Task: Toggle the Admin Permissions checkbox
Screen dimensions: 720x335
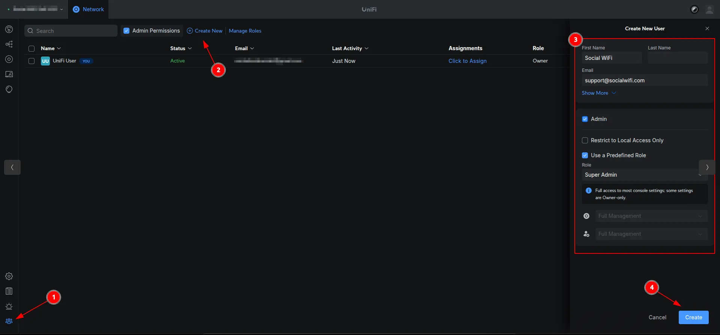Action: [126, 31]
